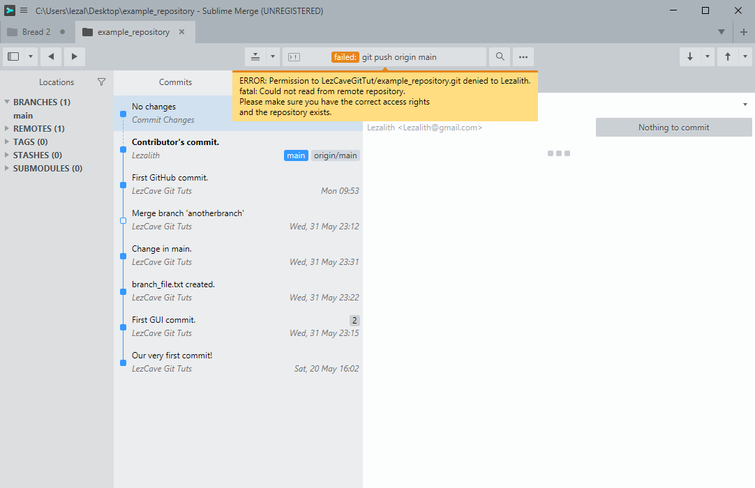This screenshot has width=755, height=488.
Task: Filter locations with the funnel icon
Action: coord(101,82)
